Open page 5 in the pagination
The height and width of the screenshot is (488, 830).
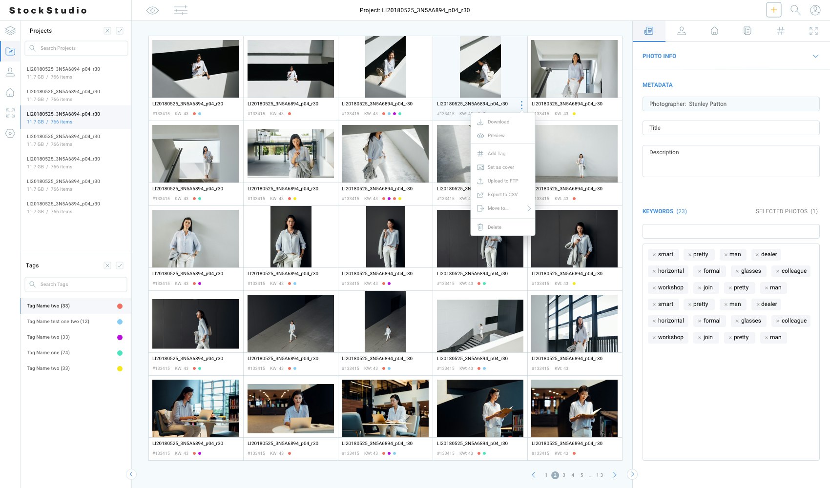click(581, 475)
